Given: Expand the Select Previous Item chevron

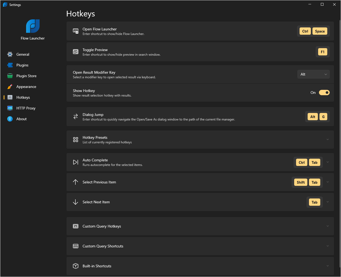Looking at the screenshot, I should [x=328, y=182].
